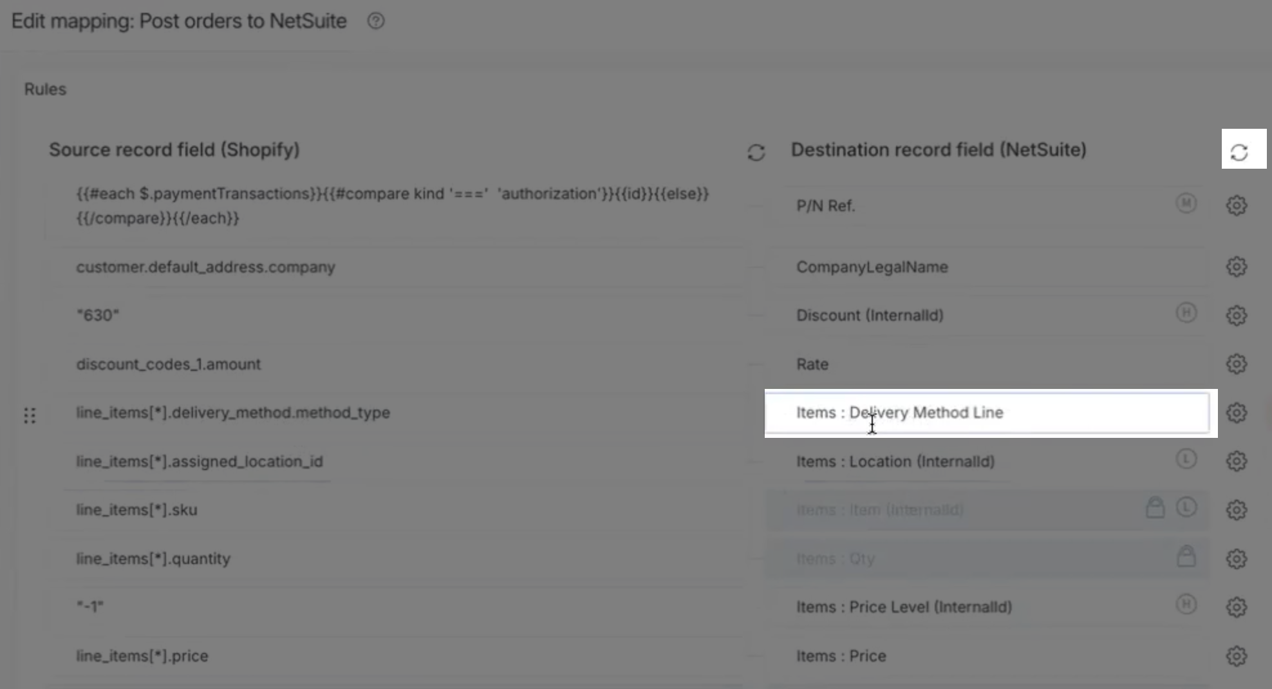
Task: Edit the paymentTransactions handlebars source field
Action: [x=396, y=206]
